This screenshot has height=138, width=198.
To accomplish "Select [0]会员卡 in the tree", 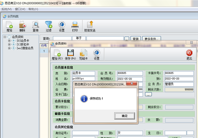I will click(x=23, y=40).
